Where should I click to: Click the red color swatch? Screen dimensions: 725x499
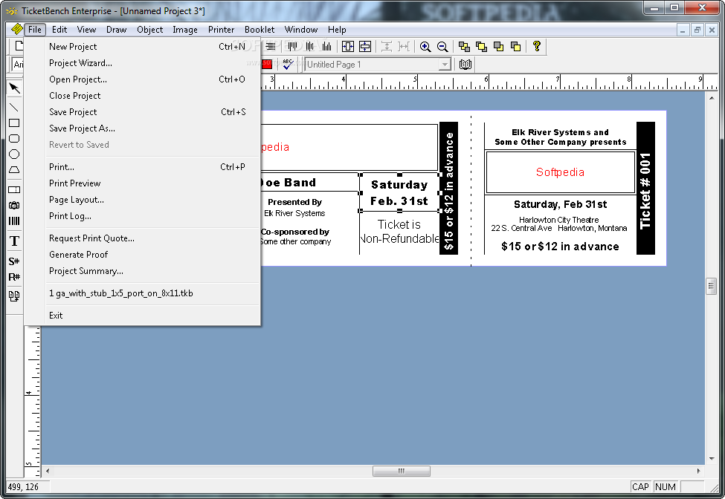(267, 64)
